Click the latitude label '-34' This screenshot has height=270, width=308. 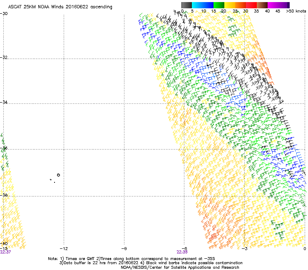[4, 102]
